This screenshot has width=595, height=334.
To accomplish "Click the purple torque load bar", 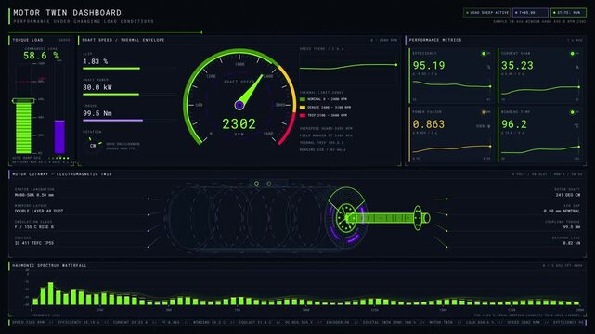I will pyautogui.click(x=59, y=137).
